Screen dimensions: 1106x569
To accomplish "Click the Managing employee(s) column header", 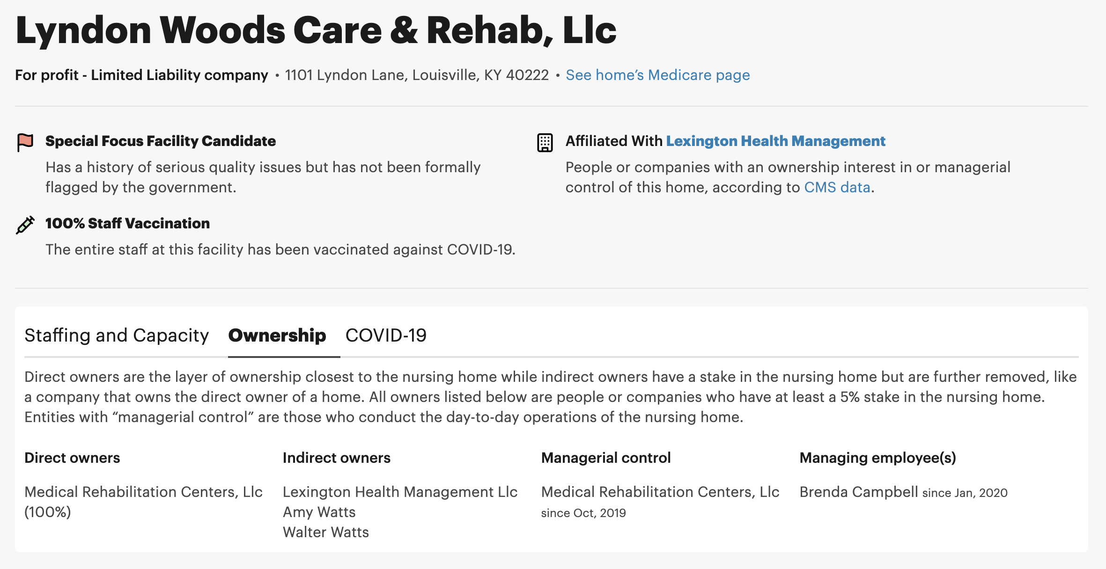I will [877, 458].
